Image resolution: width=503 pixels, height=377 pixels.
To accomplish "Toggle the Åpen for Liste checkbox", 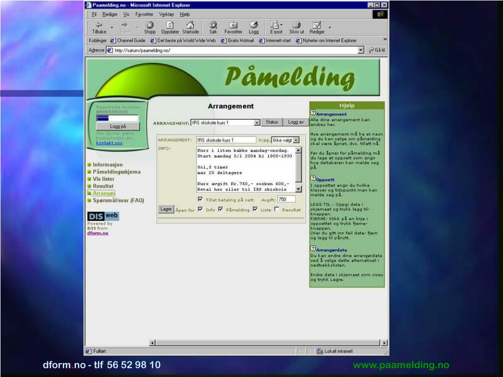I will (x=255, y=209).
